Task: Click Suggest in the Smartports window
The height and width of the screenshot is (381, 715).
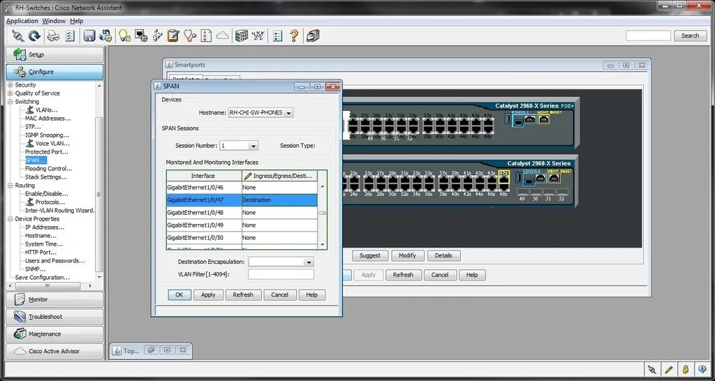Action: tap(370, 255)
